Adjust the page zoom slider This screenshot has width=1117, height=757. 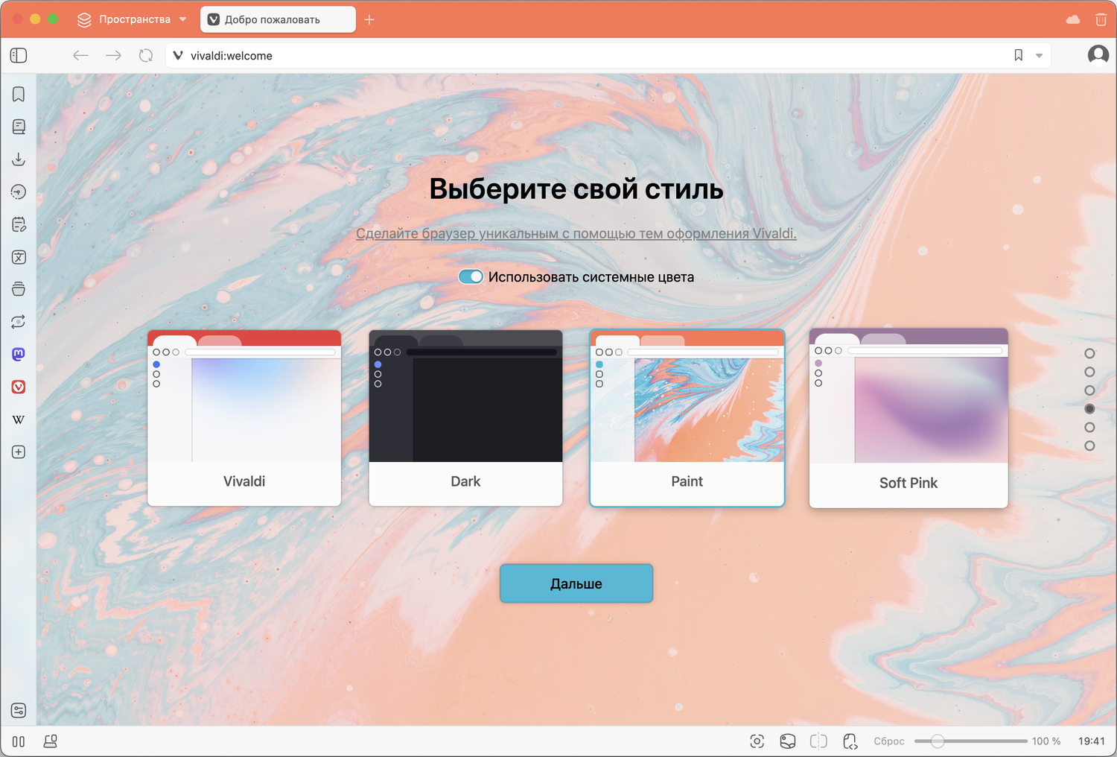970,741
